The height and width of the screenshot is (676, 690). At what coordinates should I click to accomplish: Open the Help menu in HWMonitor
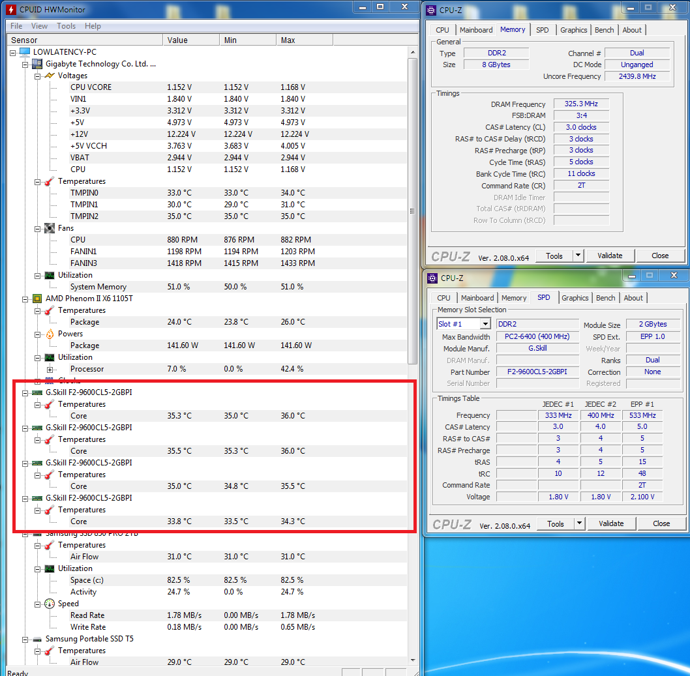[x=93, y=26]
